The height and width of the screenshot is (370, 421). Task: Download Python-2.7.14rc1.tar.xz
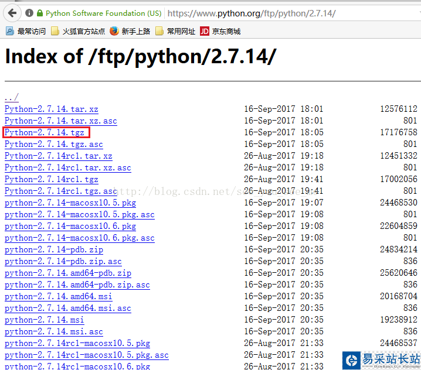58,156
